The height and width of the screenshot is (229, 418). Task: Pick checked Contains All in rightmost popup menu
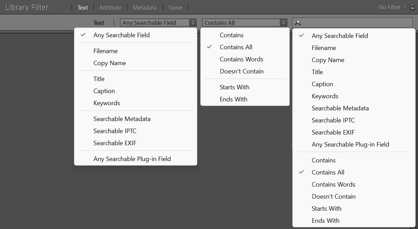click(328, 172)
